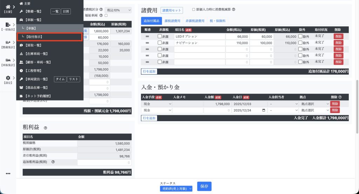Click the blue 保存 button
This screenshot has width=359, height=194.
[204, 186]
